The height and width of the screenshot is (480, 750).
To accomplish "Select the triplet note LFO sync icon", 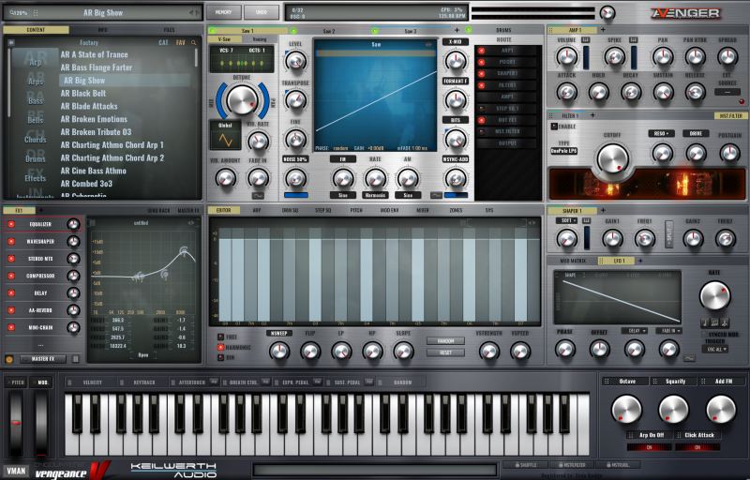I will click(x=714, y=322).
